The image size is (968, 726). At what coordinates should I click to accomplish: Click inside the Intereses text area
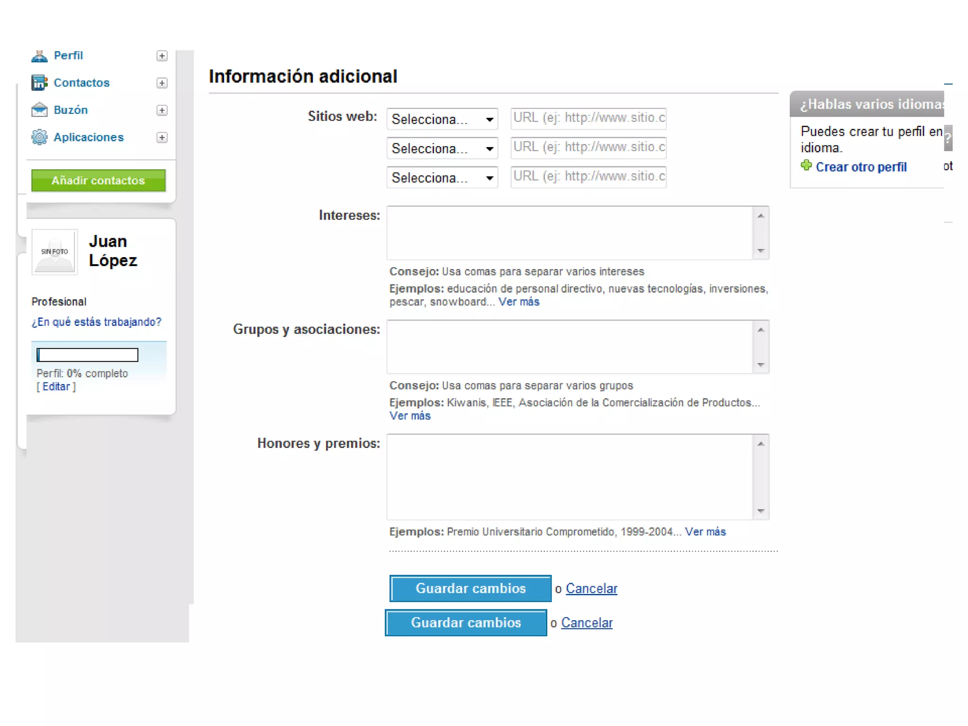click(x=570, y=233)
